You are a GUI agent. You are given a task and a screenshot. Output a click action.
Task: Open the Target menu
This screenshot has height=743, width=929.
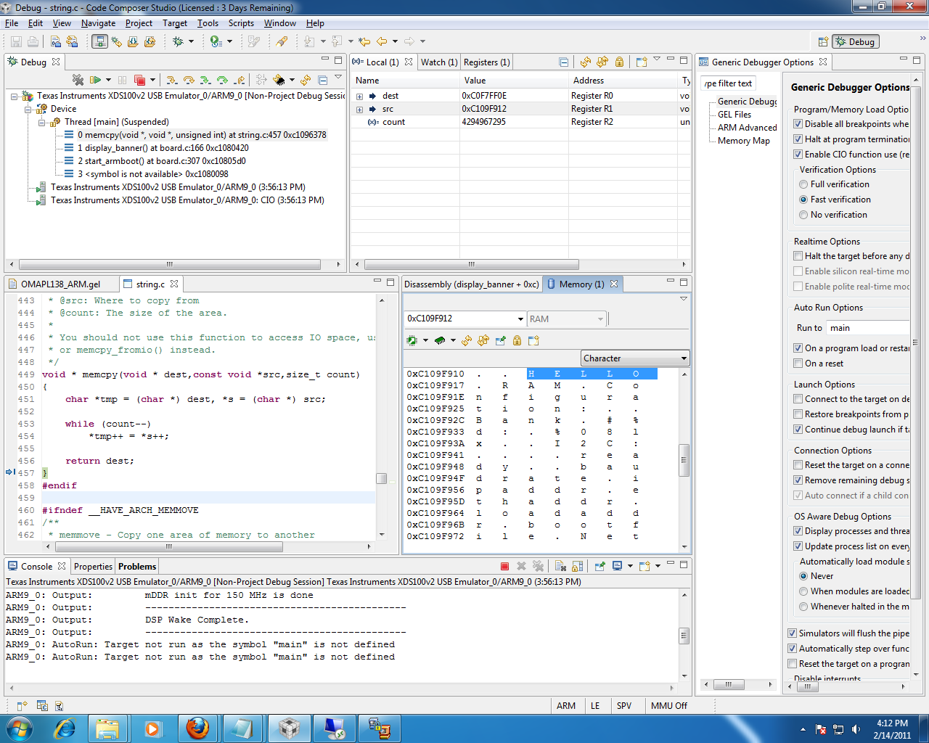[x=174, y=22]
